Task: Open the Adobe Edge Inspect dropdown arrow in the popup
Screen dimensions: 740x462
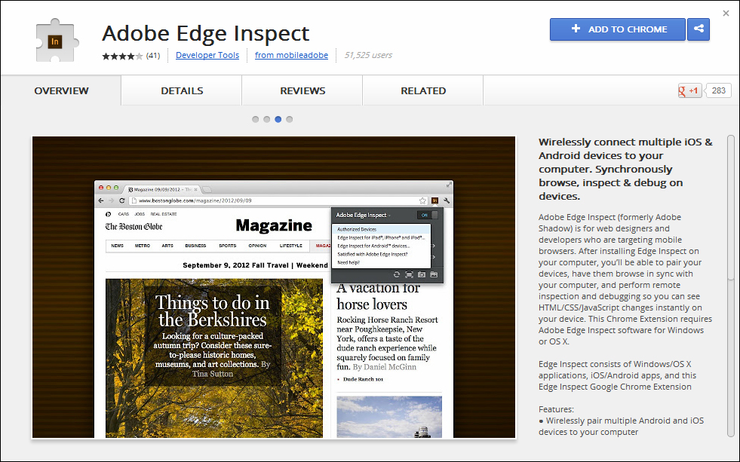Action: 389,216
